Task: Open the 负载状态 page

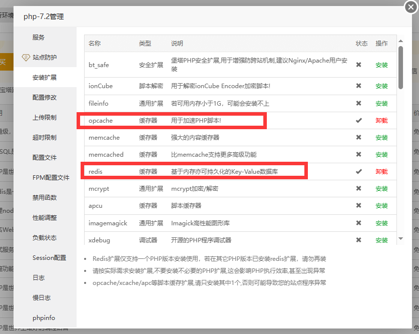Action: point(42,237)
